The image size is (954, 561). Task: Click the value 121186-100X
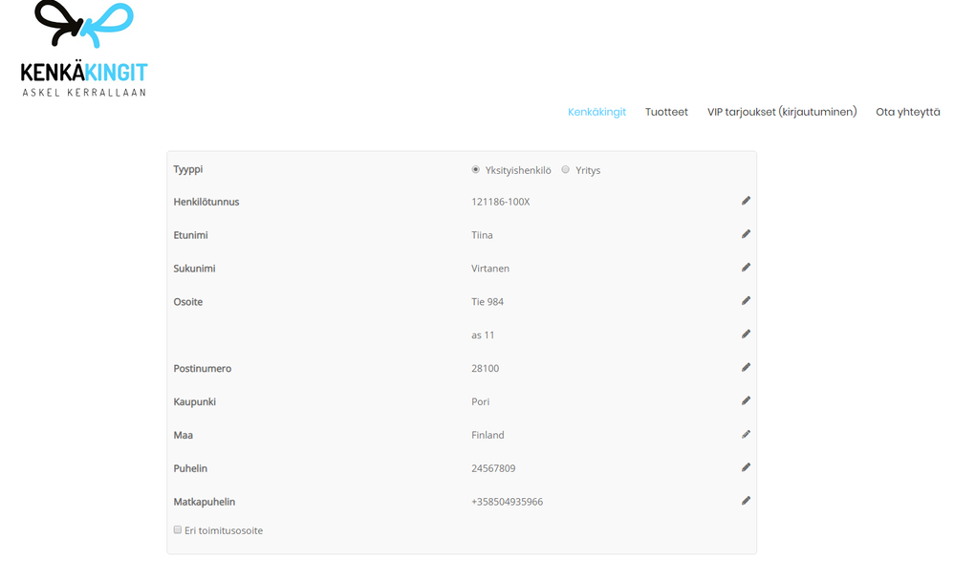coord(501,202)
